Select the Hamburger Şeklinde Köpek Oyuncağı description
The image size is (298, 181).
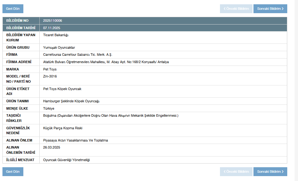tap(71, 101)
